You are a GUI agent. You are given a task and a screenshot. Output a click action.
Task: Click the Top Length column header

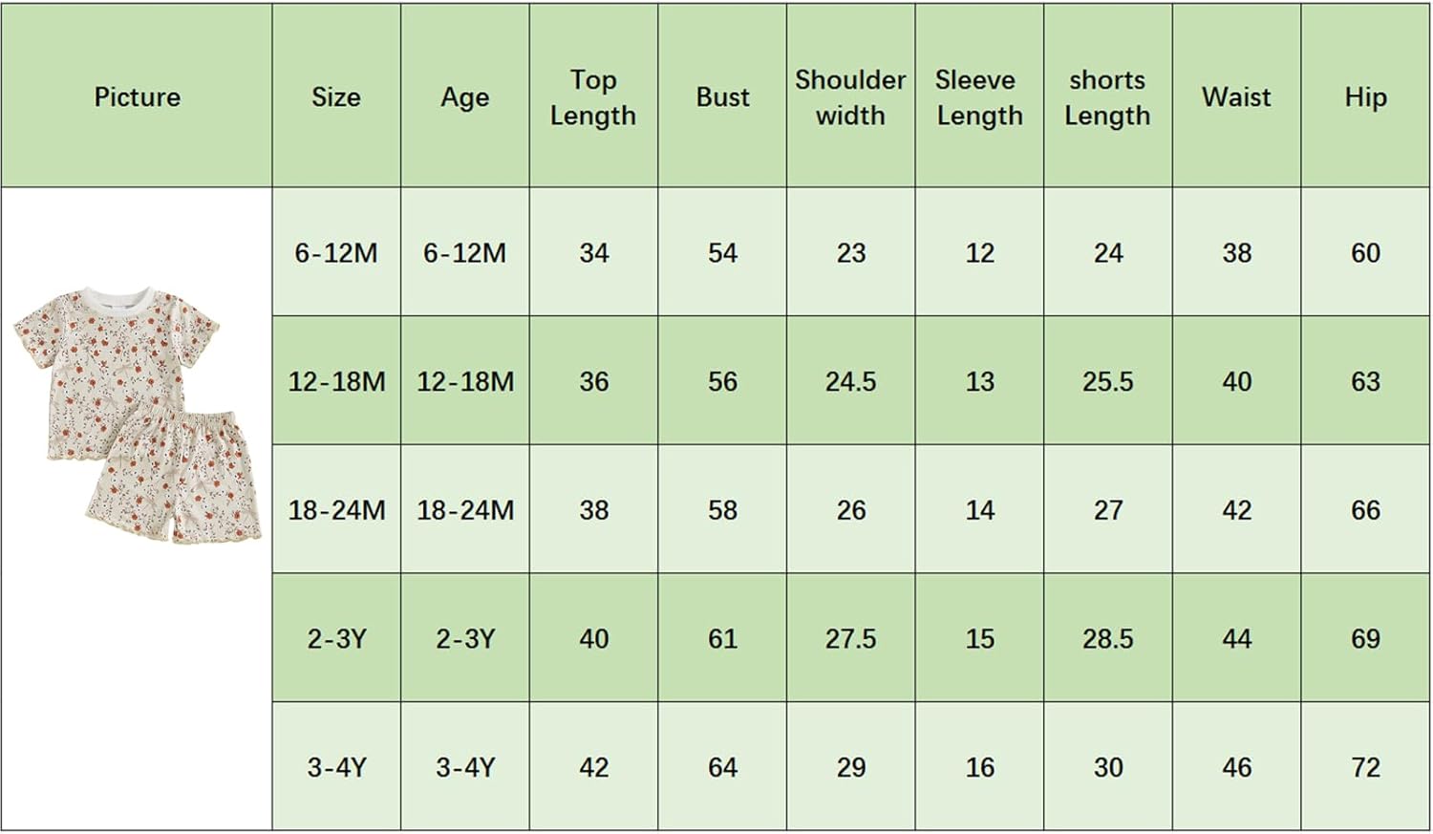click(593, 96)
